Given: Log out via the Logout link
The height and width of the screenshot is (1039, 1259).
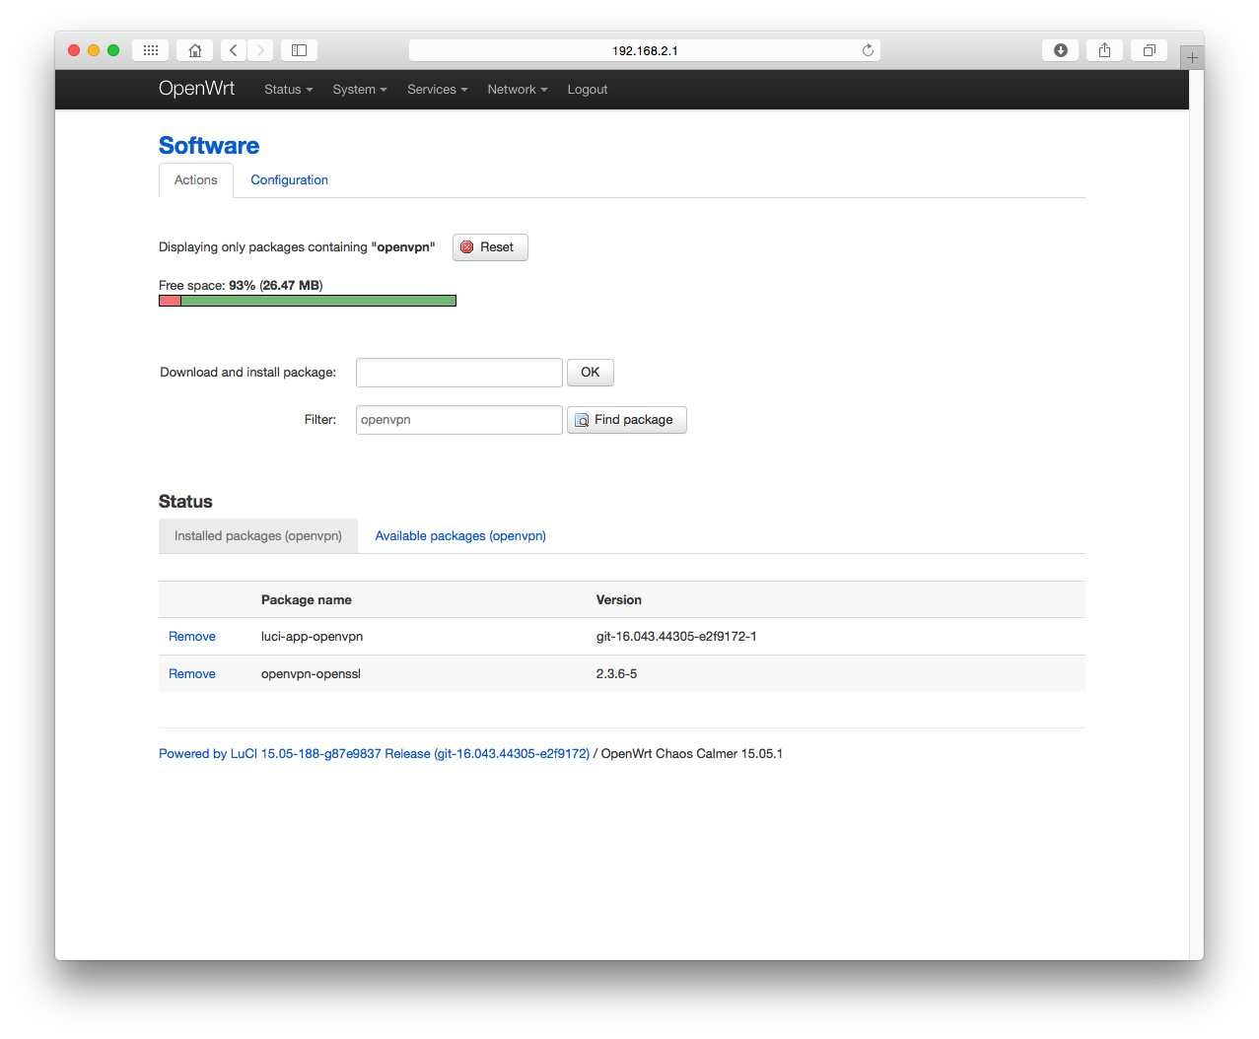Looking at the screenshot, I should pyautogui.click(x=588, y=90).
